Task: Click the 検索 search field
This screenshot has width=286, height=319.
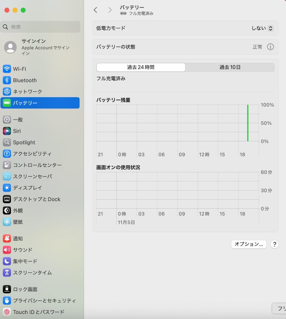Action: [40, 27]
